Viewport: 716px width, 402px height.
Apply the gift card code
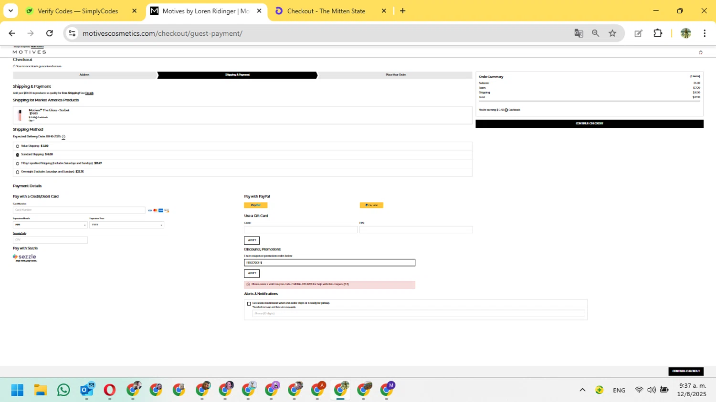(x=252, y=240)
